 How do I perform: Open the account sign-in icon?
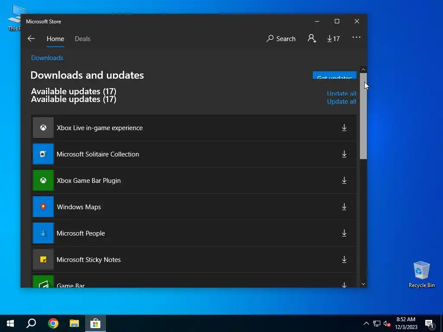point(312,38)
